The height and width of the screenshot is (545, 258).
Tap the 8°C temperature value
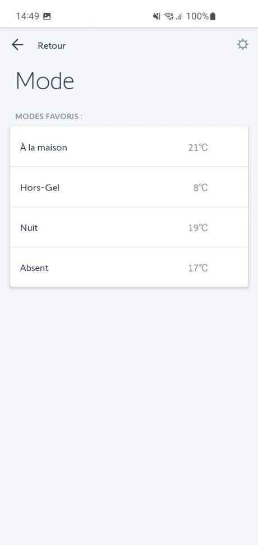[200, 187]
